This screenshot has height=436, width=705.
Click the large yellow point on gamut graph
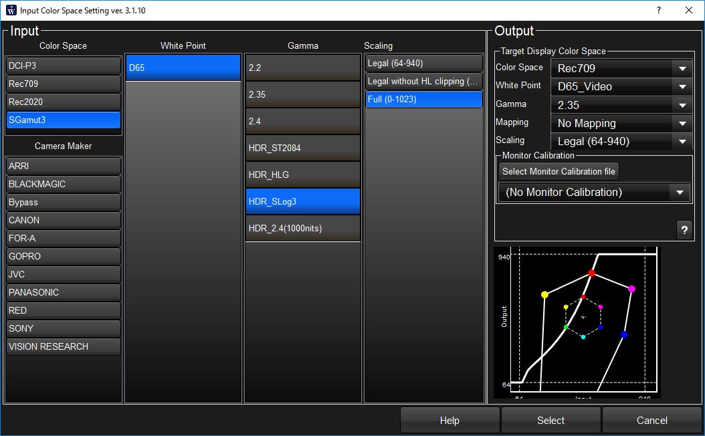tap(544, 295)
